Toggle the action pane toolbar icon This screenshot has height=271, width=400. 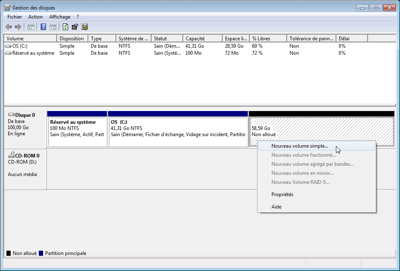tap(53, 27)
